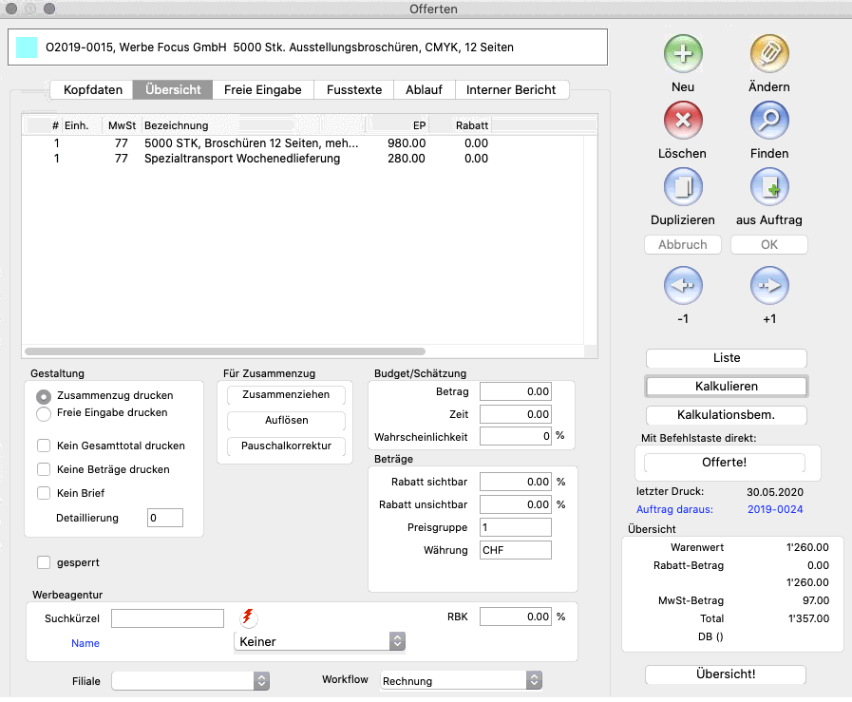
Task: Open the Workflow Rechnung dropdown
Action: [x=461, y=681]
